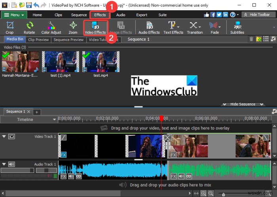
Task: Open the Subtitles tool
Action: click(x=237, y=28)
